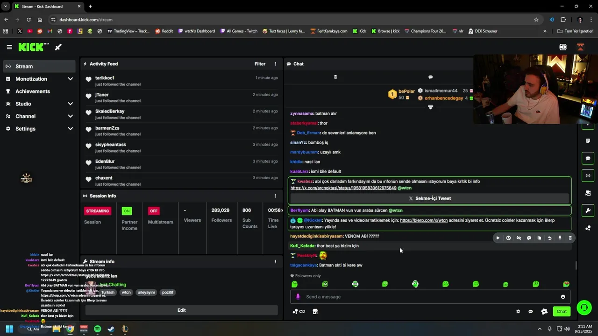
Task: Select the tarikkoc1 follow activity entry
Action: click(x=181, y=81)
